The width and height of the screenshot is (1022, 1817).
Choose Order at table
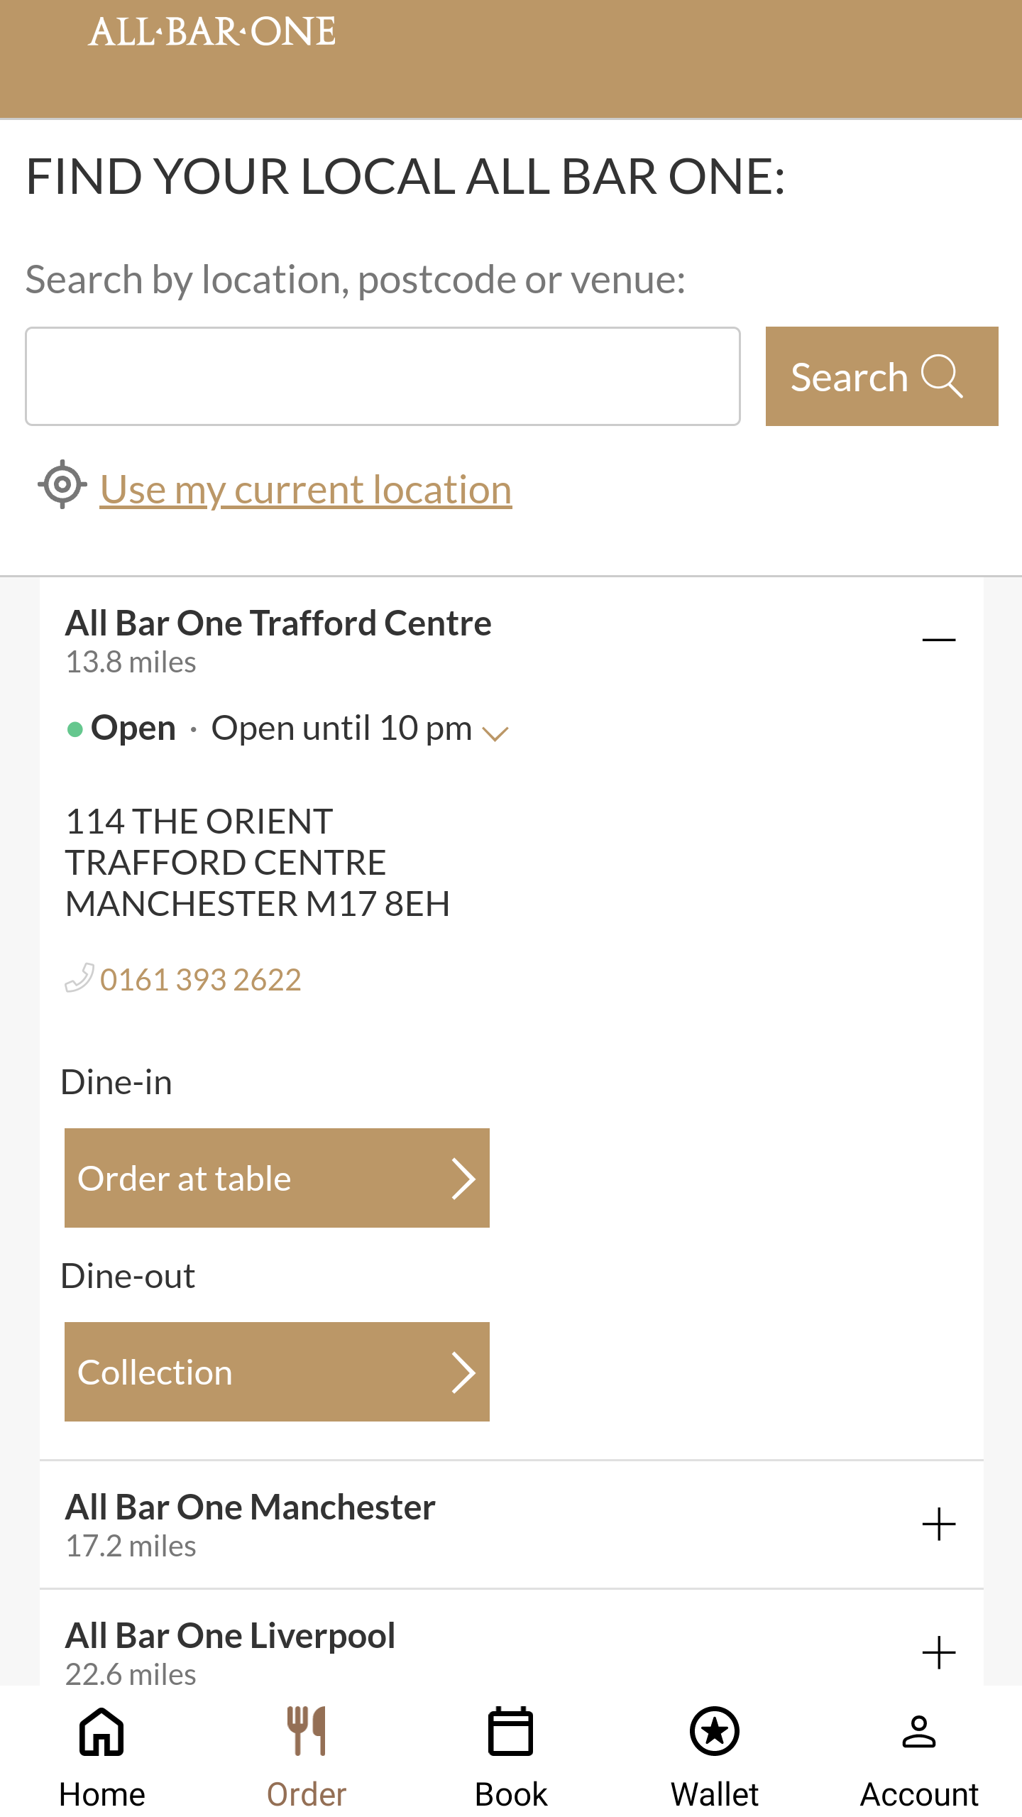277,1178
